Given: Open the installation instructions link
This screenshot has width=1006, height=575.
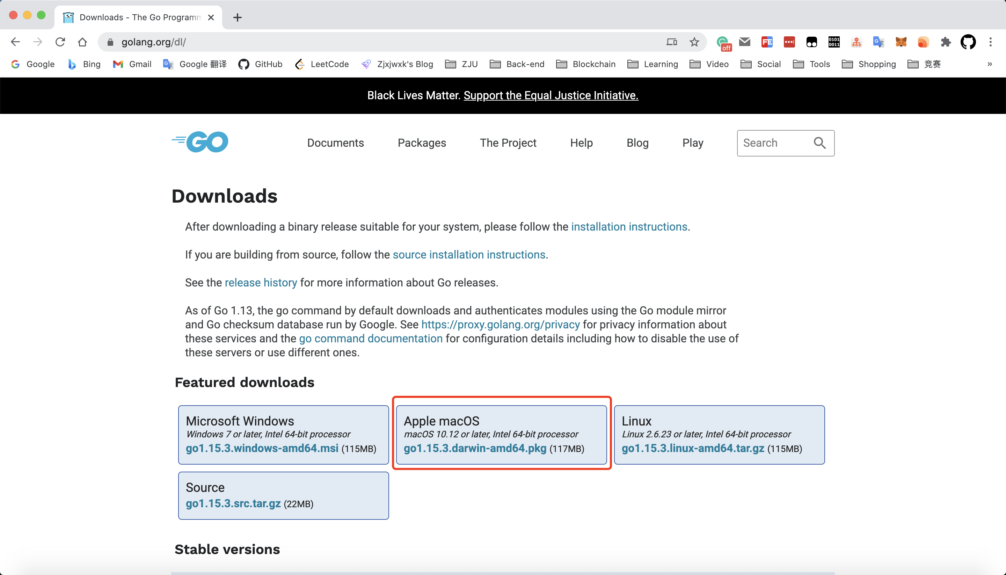Looking at the screenshot, I should (x=629, y=227).
